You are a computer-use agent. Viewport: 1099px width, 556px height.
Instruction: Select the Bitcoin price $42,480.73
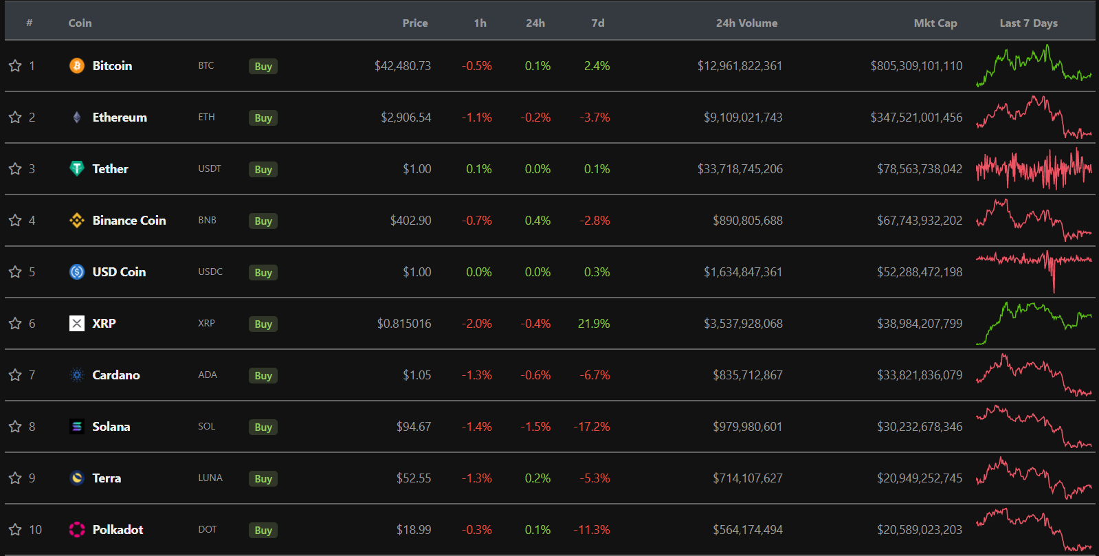[x=403, y=66]
